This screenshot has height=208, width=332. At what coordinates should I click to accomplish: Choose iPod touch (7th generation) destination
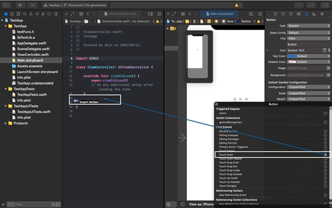click(85, 5)
